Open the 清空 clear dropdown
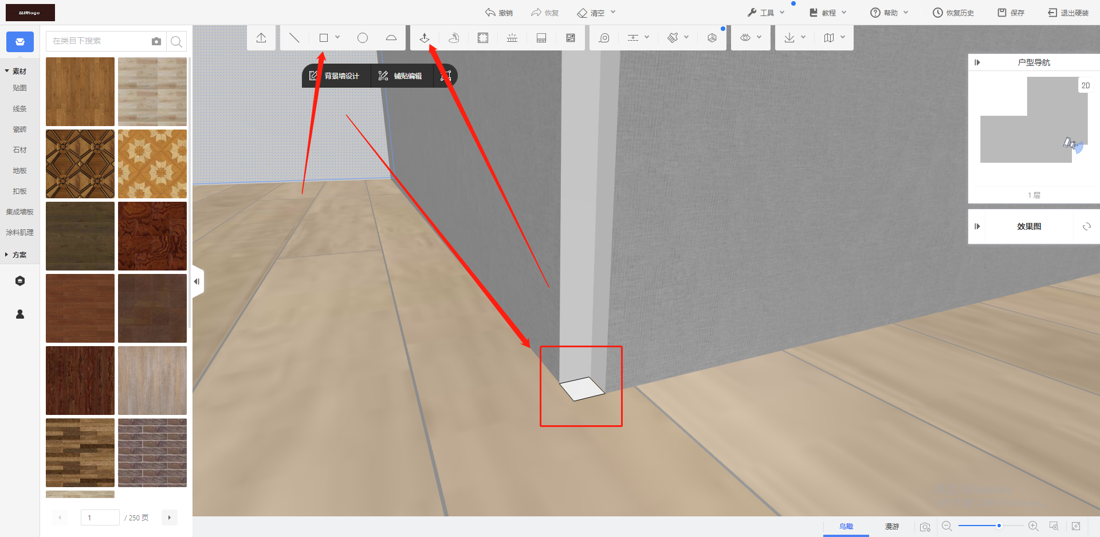Viewport: 1100px width, 537px height. [596, 13]
